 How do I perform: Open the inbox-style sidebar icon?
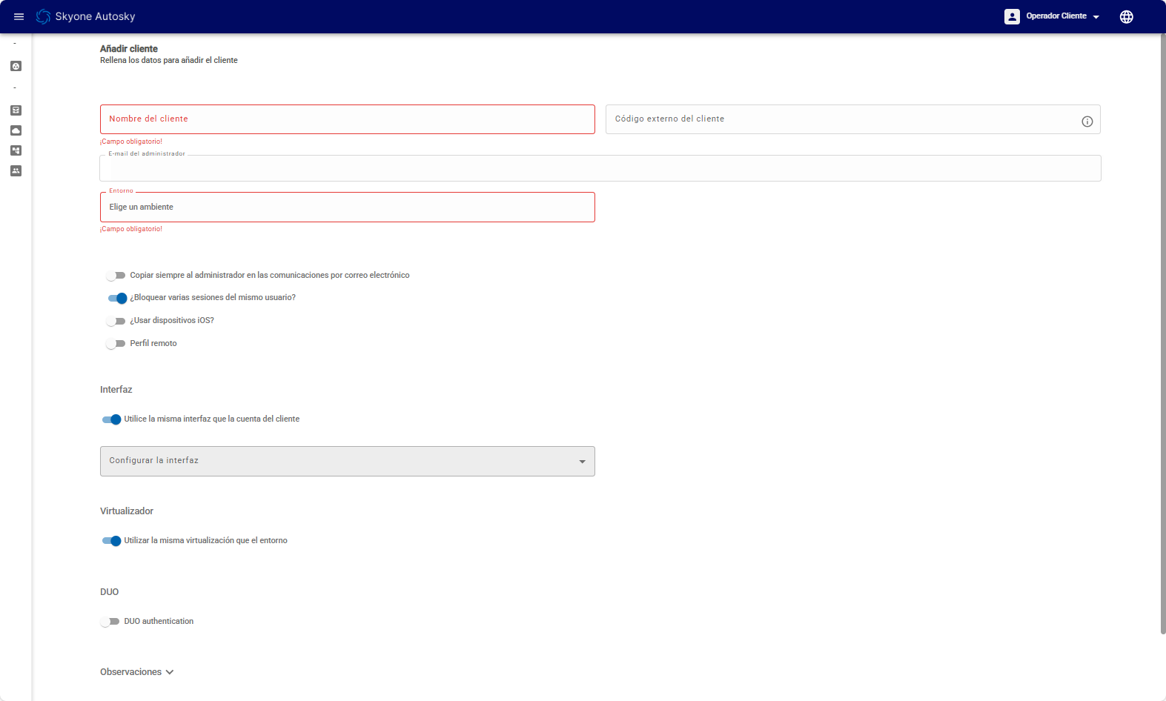coord(16,110)
